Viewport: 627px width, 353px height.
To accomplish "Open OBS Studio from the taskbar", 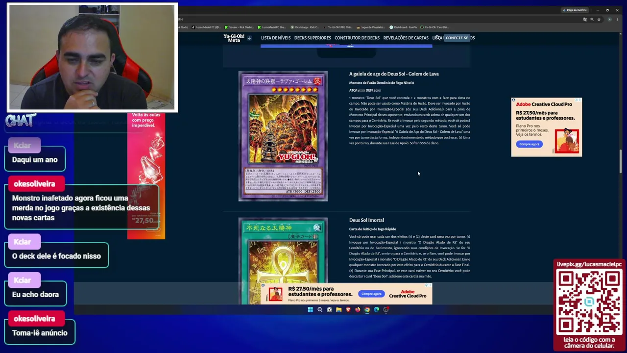I will tap(386, 309).
